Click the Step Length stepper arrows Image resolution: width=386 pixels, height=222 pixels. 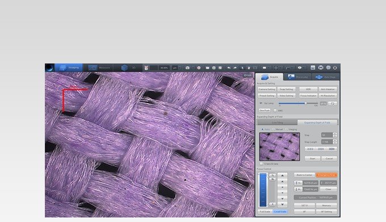pos(334,142)
